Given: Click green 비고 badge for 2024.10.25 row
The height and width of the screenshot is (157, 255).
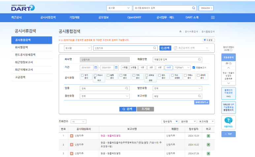Looking at the screenshot, I should (208, 136).
